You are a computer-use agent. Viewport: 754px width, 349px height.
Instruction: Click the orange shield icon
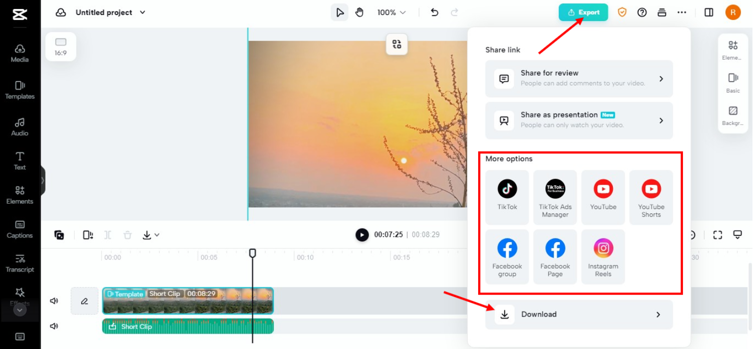pyautogui.click(x=622, y=12)
